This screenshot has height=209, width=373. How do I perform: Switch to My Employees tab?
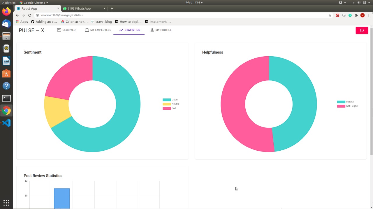(x=98, y=30)
